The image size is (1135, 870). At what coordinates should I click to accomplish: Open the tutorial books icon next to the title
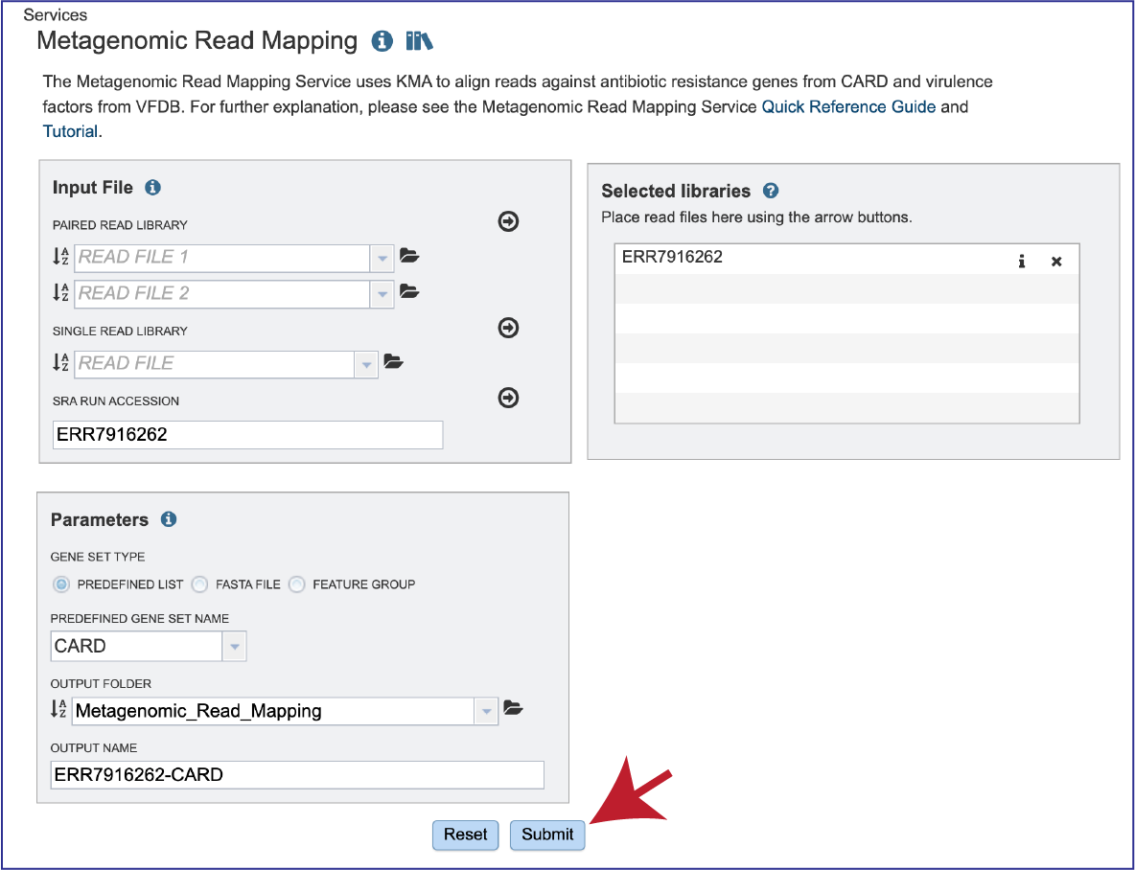point(419,41)
